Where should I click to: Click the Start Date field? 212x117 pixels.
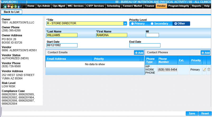click(x=62, y=45)
